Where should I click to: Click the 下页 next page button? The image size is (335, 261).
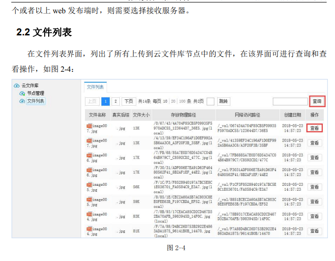click(x=129, y=101)
